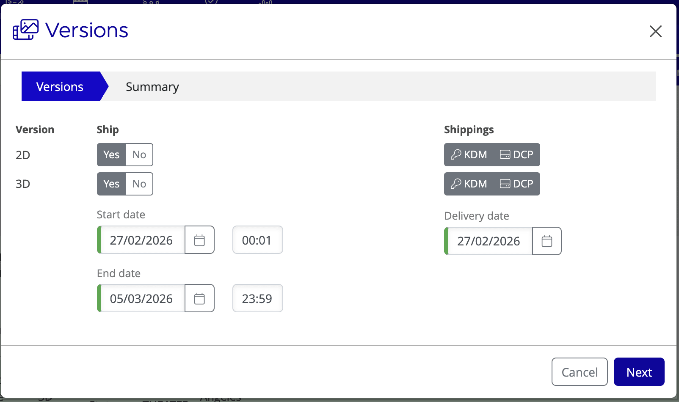Open the Delivery date calendar picker
This screenshot has width=679, height=402.
coord(547,241)
